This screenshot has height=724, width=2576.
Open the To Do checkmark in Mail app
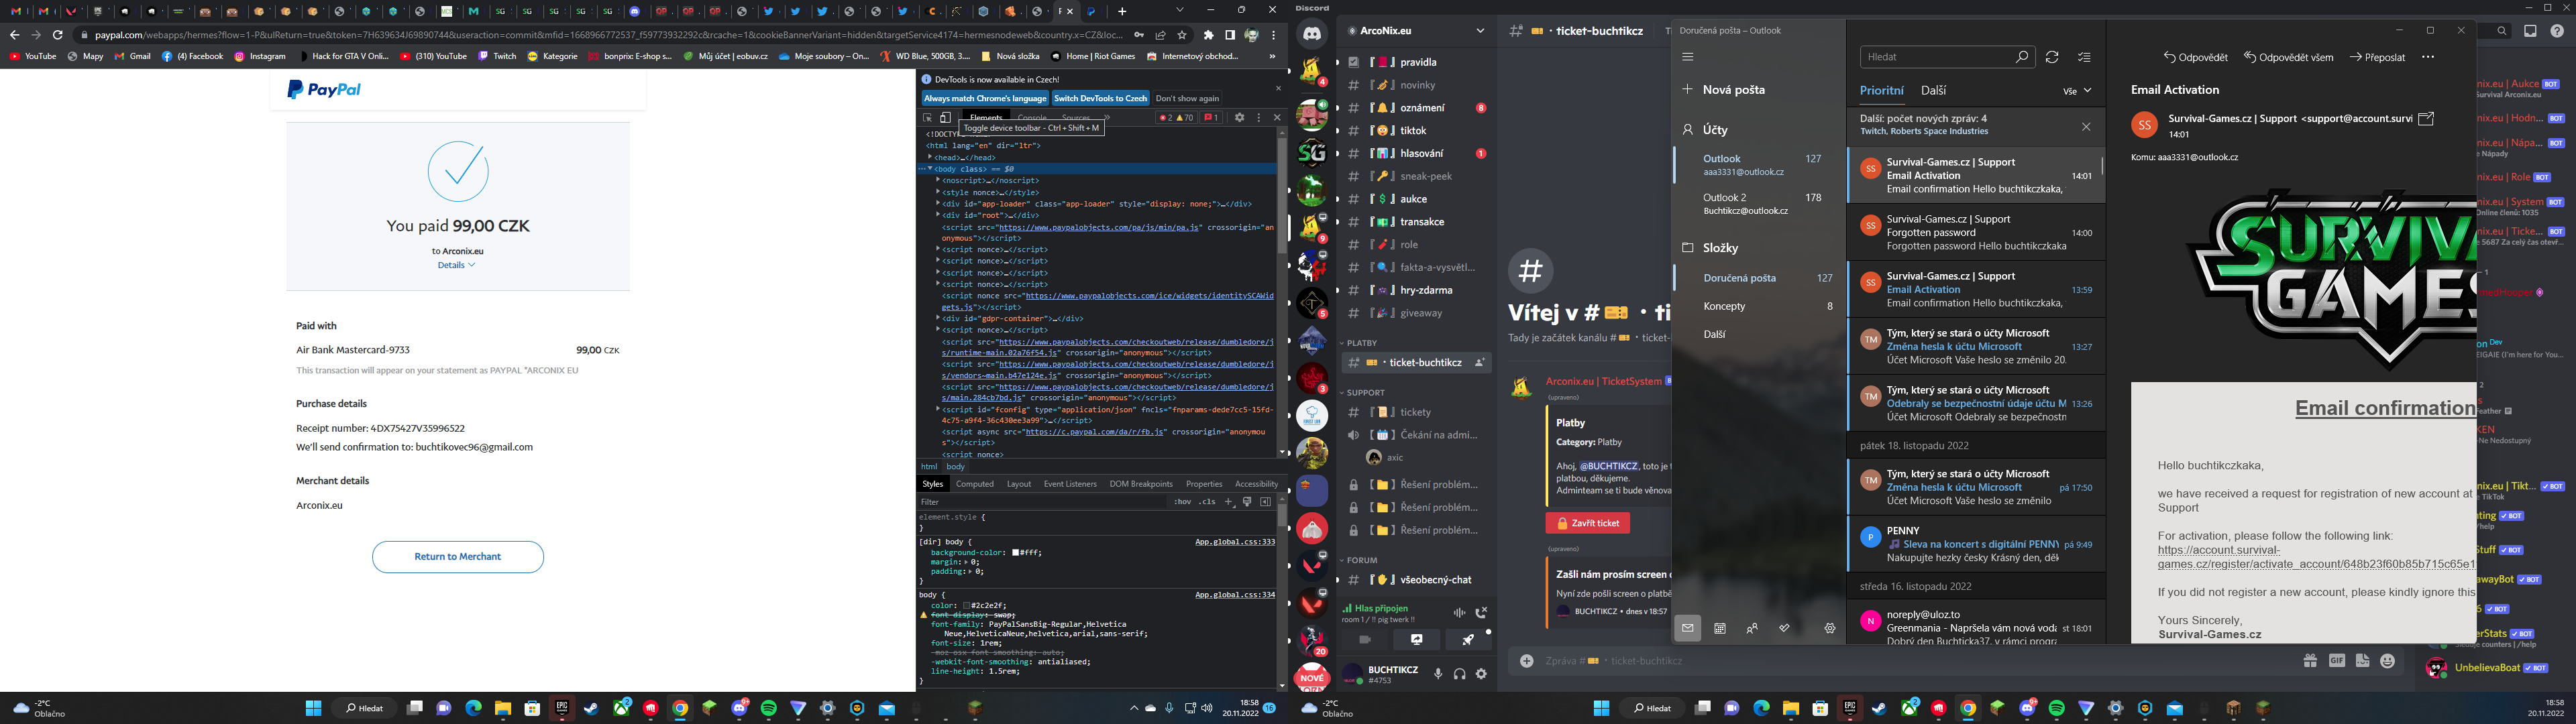point(1784,629)
